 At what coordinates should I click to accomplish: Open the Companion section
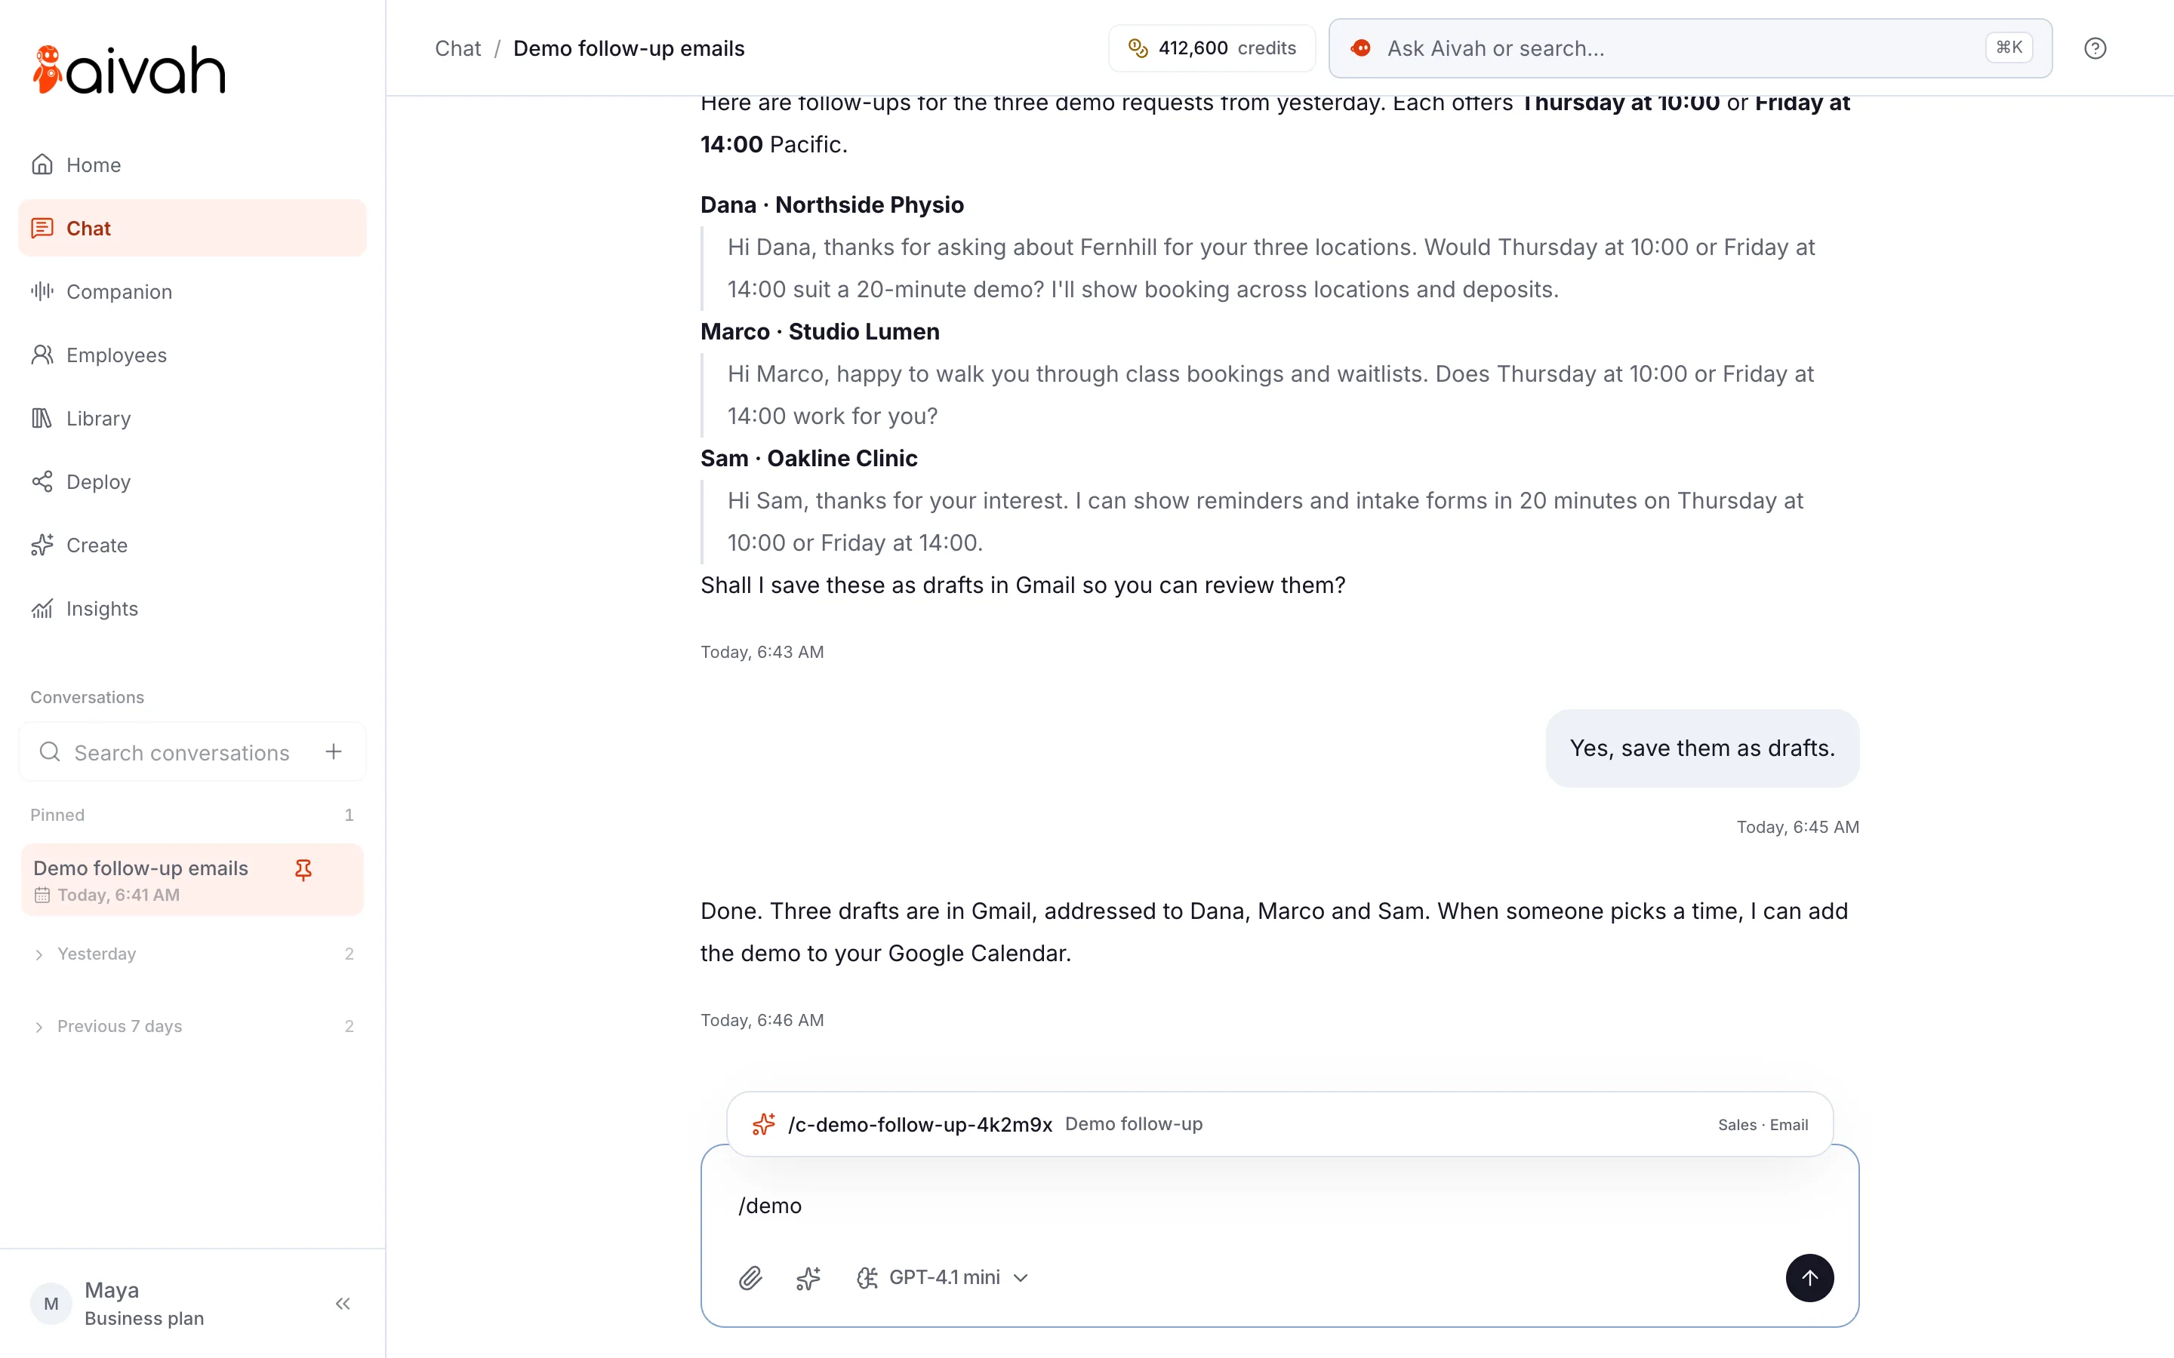coord(192,291)
